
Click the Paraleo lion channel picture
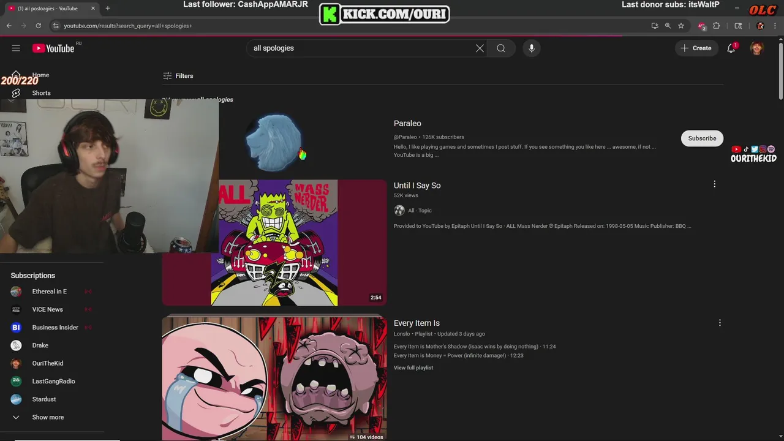pos(274,142)
